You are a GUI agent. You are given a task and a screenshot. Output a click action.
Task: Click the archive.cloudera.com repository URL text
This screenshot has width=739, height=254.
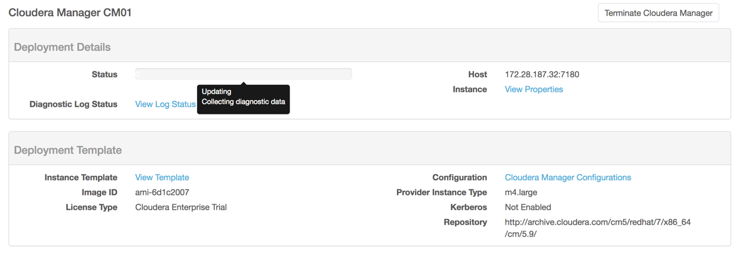[598, 228]
